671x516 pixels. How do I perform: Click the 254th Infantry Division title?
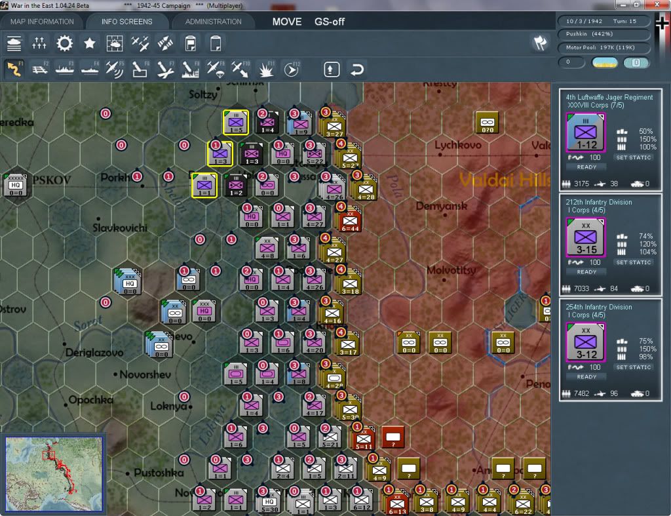[x=599, y=307]
